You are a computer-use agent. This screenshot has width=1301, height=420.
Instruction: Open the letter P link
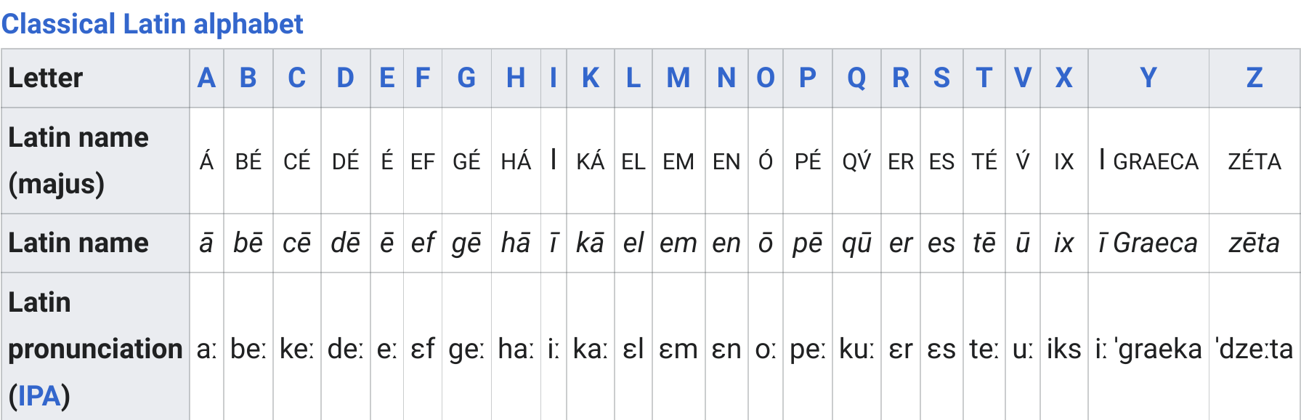(x=808, y=78)
